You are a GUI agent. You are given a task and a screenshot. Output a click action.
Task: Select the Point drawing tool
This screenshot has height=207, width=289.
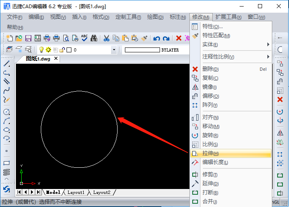point(7,151)
